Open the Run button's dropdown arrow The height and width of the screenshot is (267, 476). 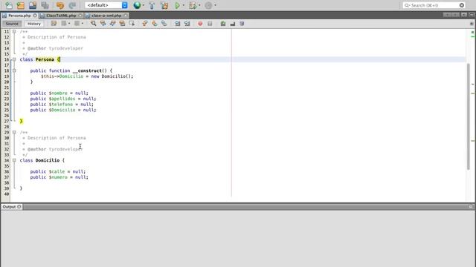coord(184,5)
